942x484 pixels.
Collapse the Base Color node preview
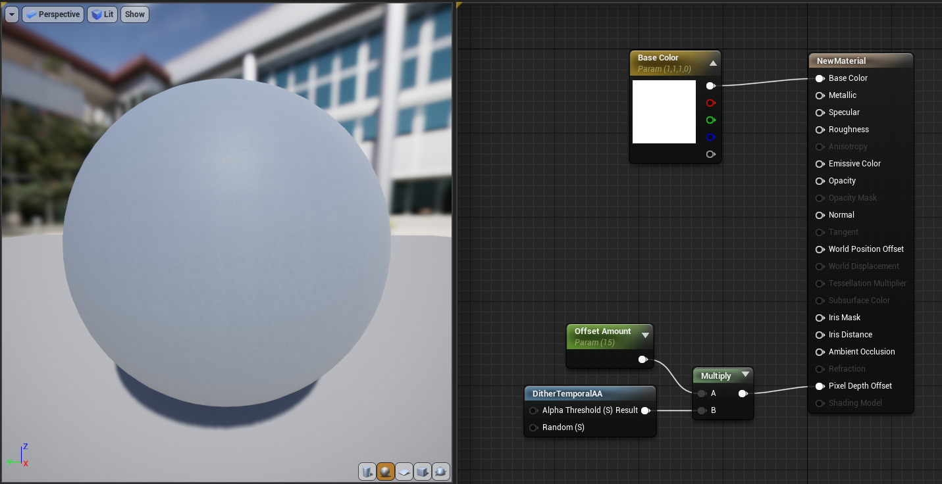coord(713,64)
